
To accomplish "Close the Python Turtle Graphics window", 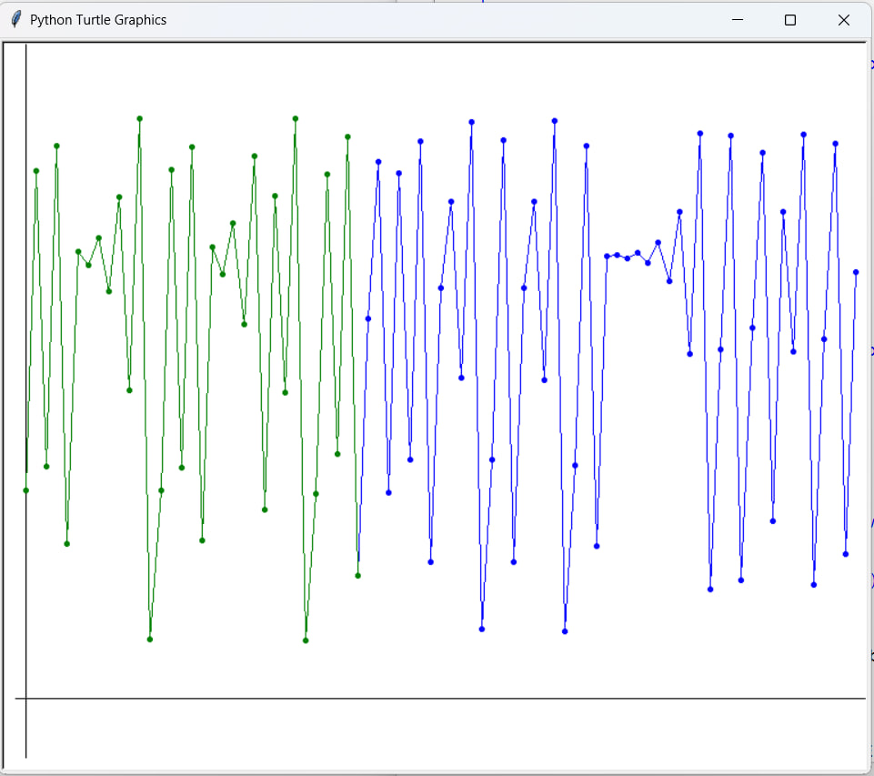I will pyautogui.click(x=843, y=20).
